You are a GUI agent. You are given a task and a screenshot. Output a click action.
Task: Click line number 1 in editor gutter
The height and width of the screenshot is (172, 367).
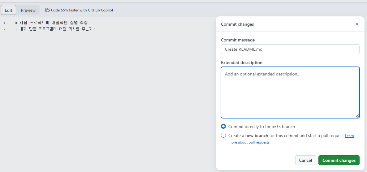(4, 23)
